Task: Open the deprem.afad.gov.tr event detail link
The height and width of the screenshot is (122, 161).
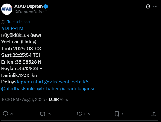Action: coord(53,82)
